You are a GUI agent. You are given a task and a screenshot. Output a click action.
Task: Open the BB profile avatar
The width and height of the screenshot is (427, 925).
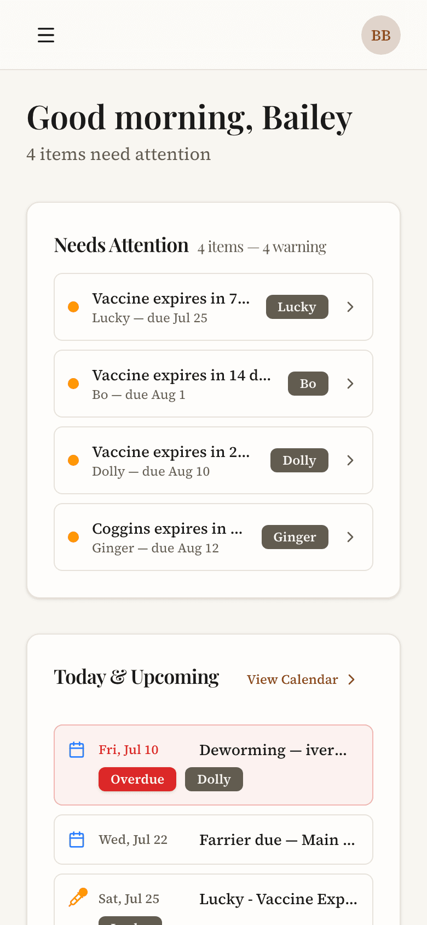pyautogui.click(x=381, y=35)
